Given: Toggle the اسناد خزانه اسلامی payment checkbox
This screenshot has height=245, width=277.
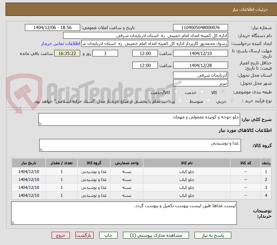Looking at the screenshot, I should 180,100.
